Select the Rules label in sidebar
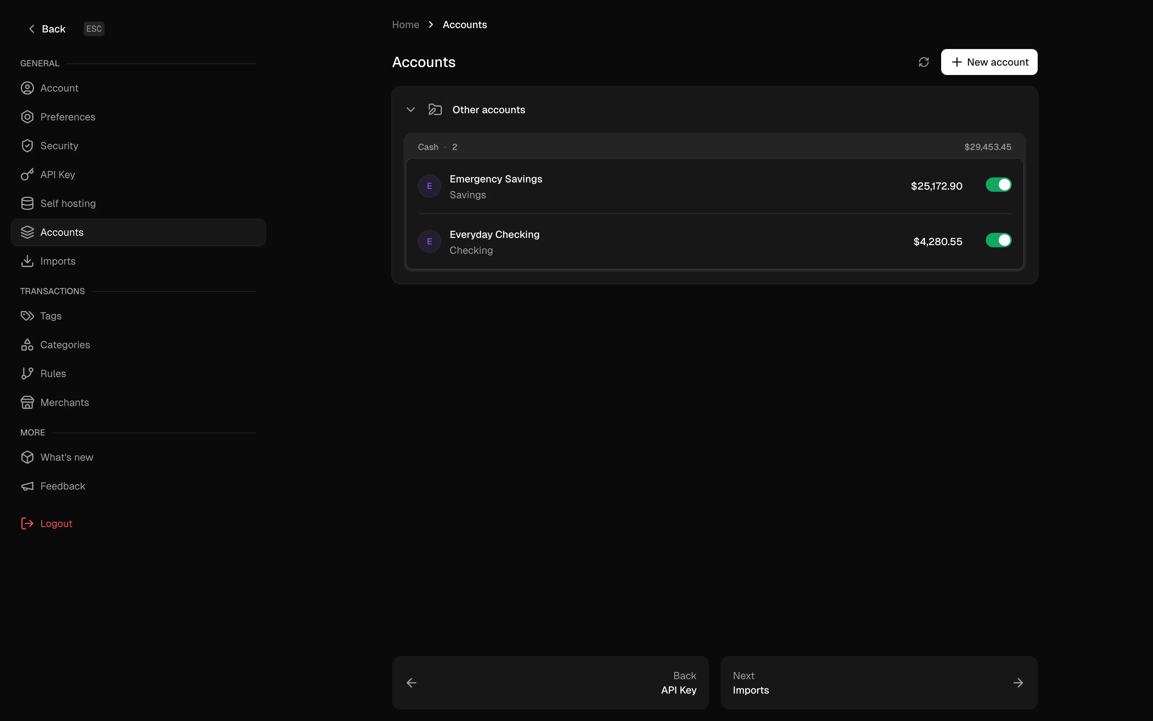The image size is (1153, 721). pyautogui.click(x=53, y=373)
